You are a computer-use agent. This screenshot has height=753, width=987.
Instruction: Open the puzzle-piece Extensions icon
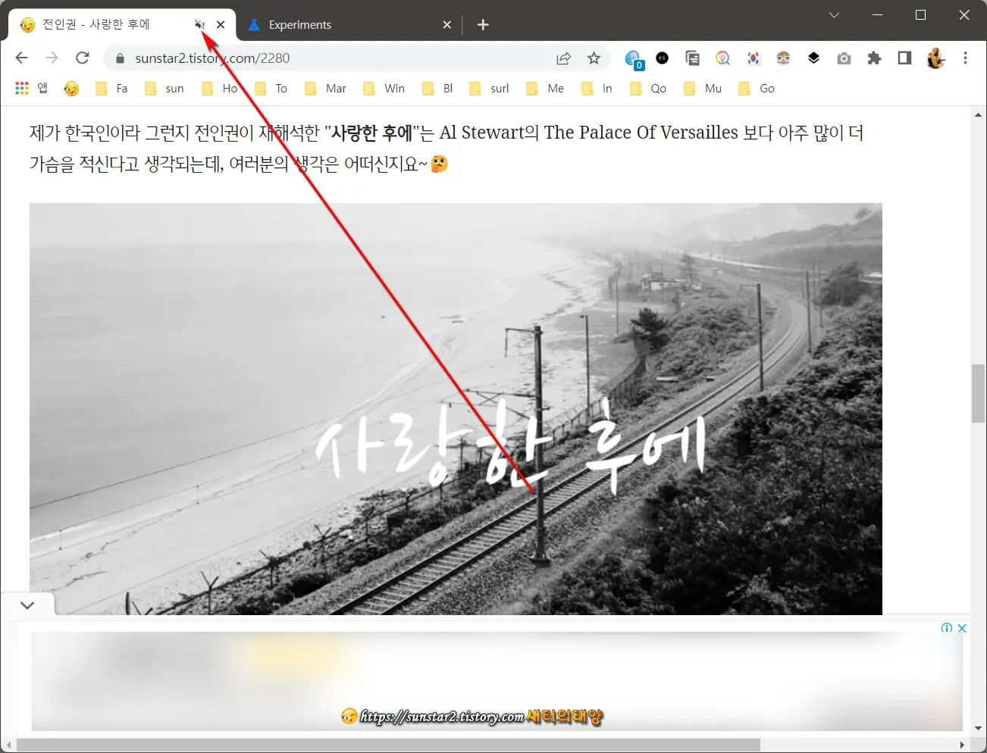[x=874, y=58]
